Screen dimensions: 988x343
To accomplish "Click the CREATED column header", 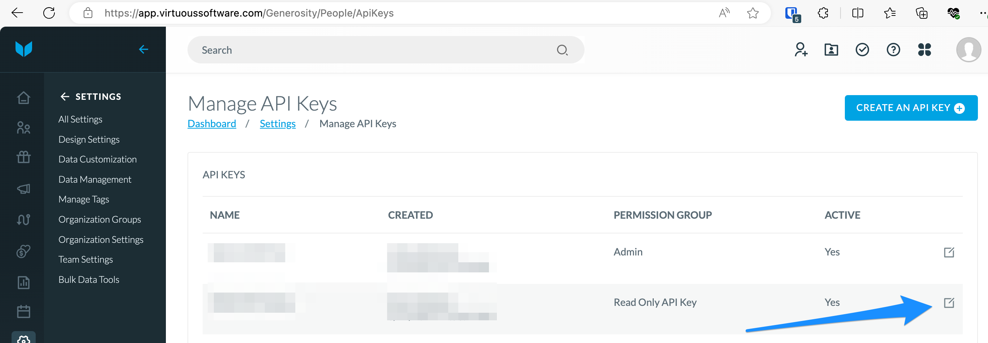I will click(410, 215).
